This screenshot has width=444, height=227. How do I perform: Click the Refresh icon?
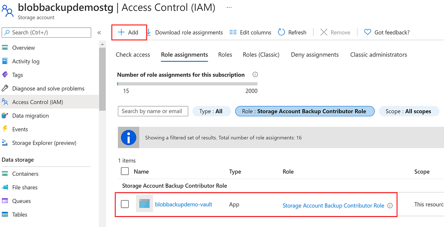pyautogui.click(x=282, y=32)
